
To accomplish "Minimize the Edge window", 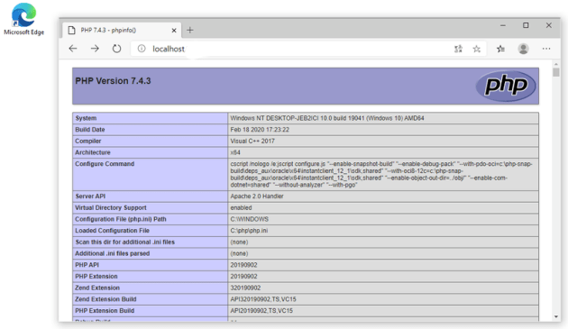I will point(503,25).
